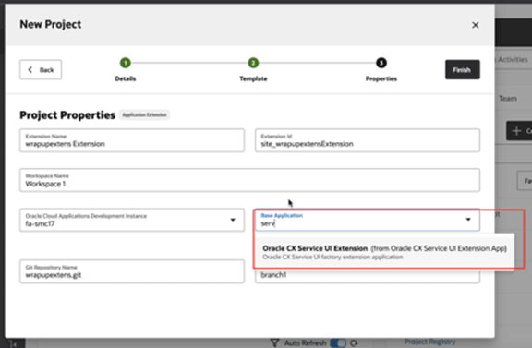The width and height of the screenshot is (532, 348).
Task: Edit the Git Repository Name field
Action: [x=132, y=271]
